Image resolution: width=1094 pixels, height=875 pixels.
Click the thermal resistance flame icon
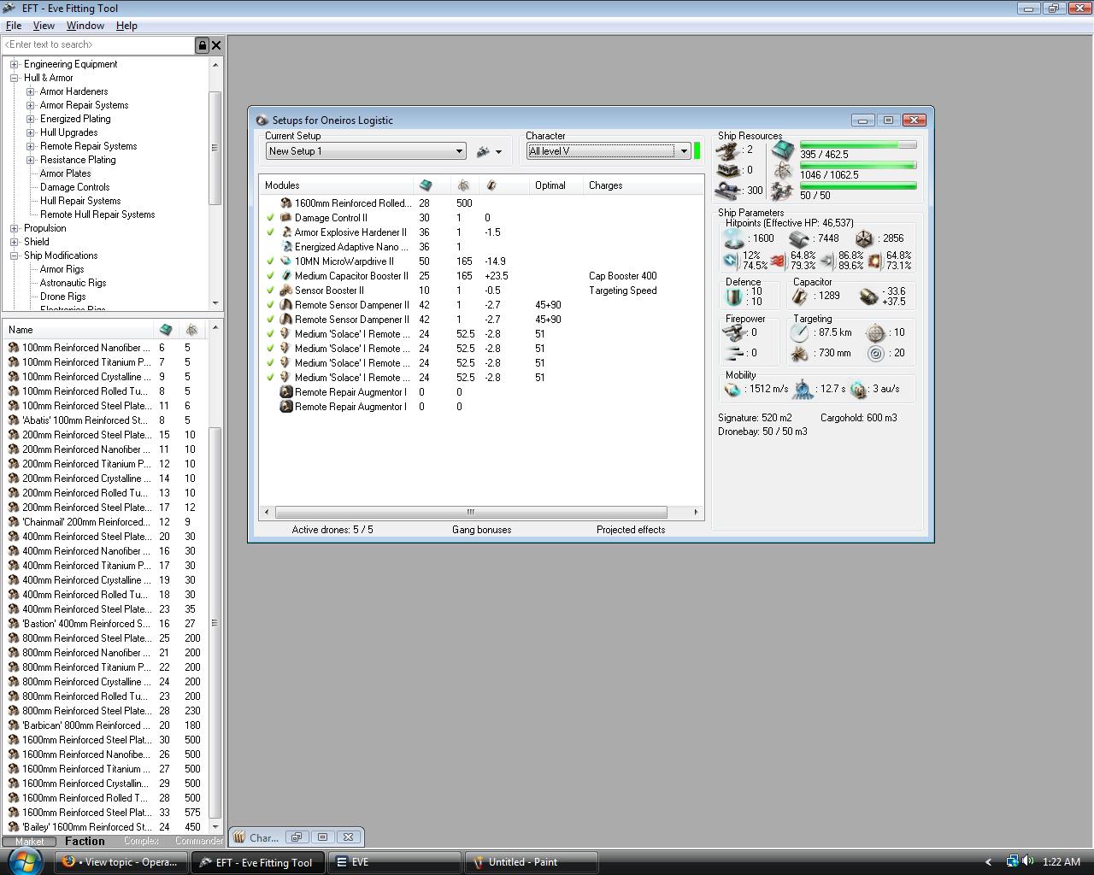[x=778, y=260]
